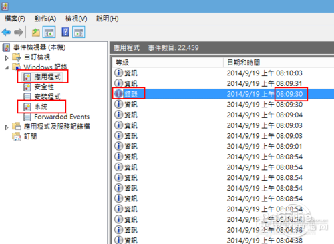Select the Windows 記錄 folder
Viewport: 334px width, 244px height.
(45, 67)
